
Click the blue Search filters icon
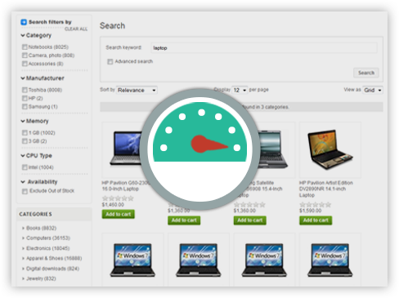click(x=24, y=22)
